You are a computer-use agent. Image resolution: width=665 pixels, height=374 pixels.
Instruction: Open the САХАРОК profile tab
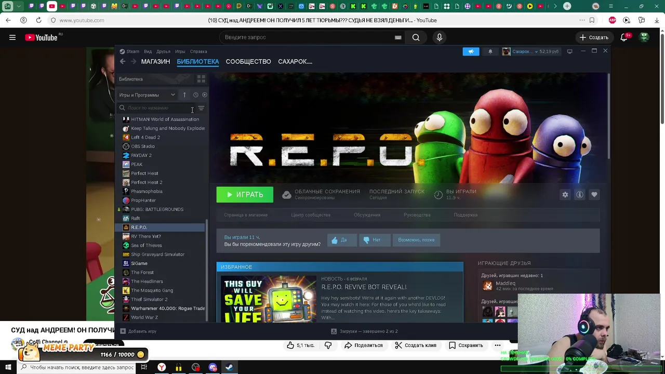click(x=295, y=61)
